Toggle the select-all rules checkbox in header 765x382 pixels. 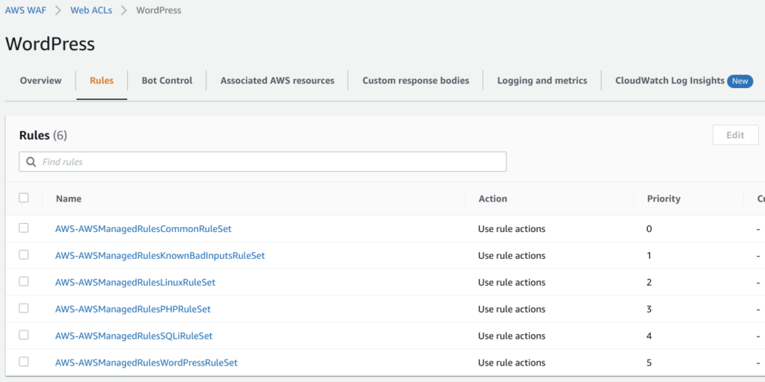23,198
